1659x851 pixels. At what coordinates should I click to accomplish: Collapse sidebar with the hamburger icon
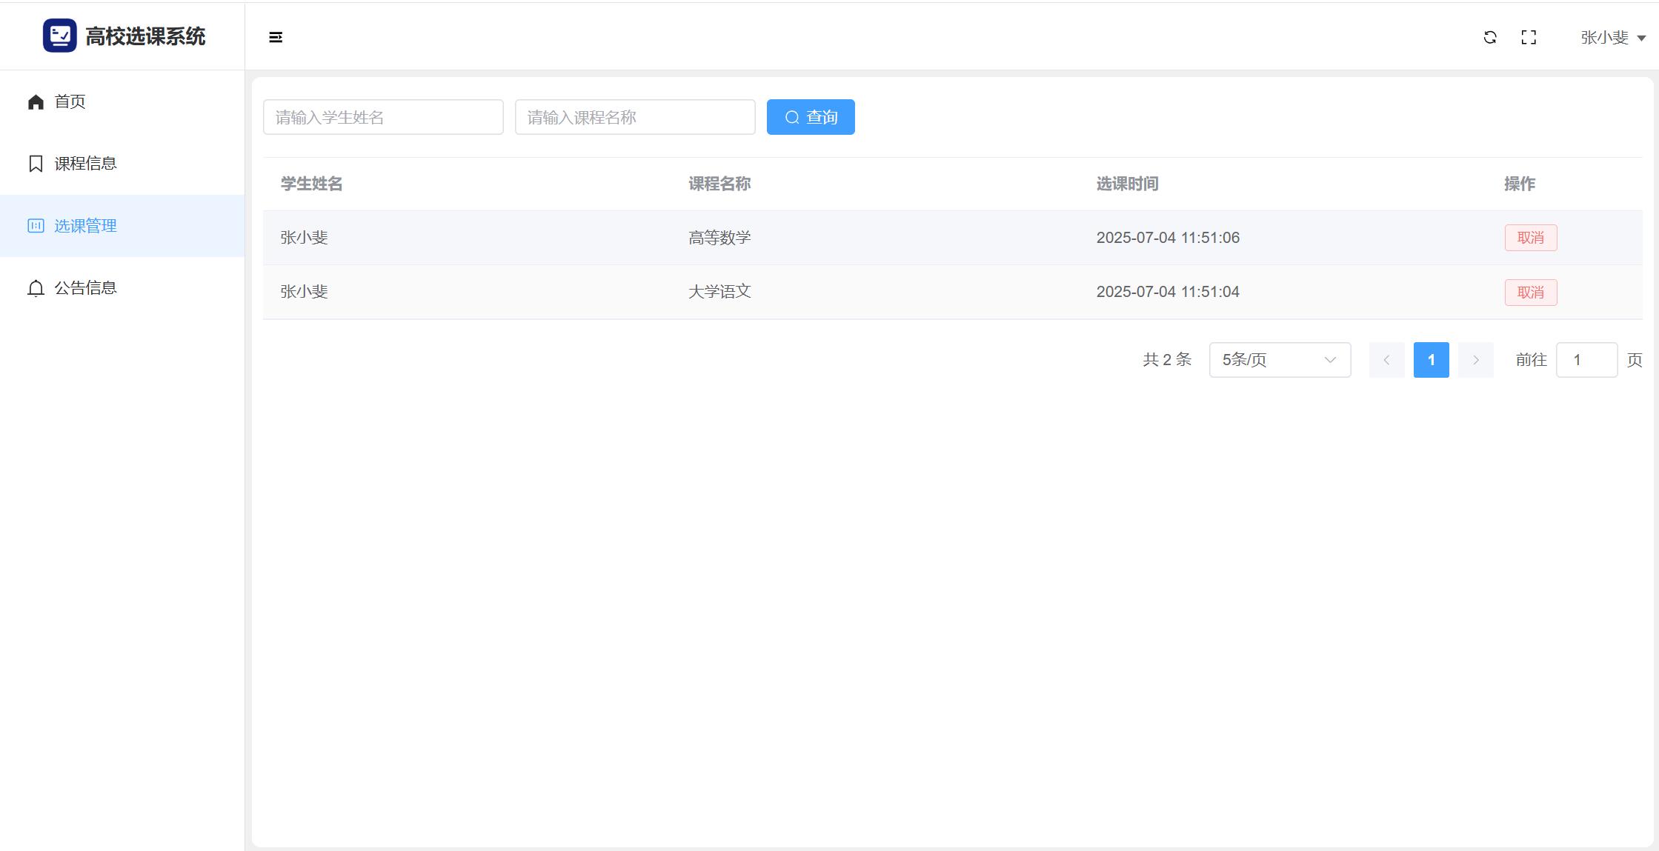[276, 37]
